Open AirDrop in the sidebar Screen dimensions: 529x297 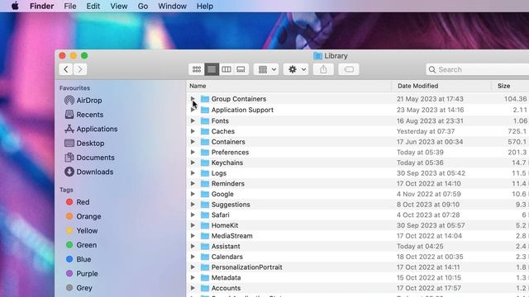[x=83, y=101]
